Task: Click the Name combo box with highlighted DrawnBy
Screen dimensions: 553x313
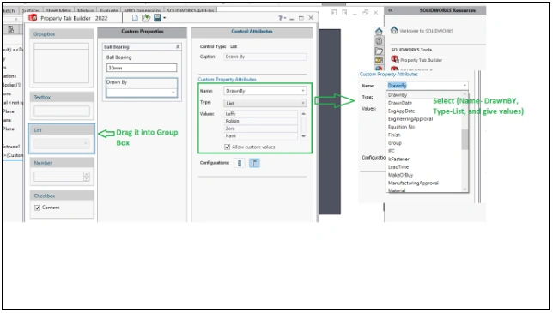Action: (427, 86)
